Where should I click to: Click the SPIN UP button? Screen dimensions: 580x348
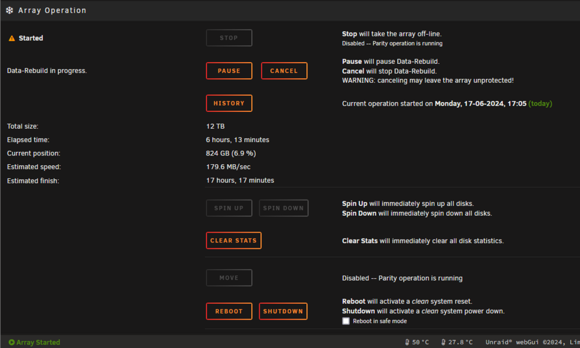(x=229, y=208)
